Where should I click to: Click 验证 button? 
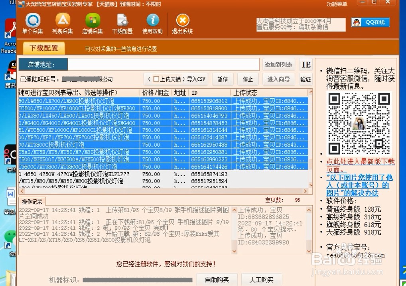[x=305, y=79]
